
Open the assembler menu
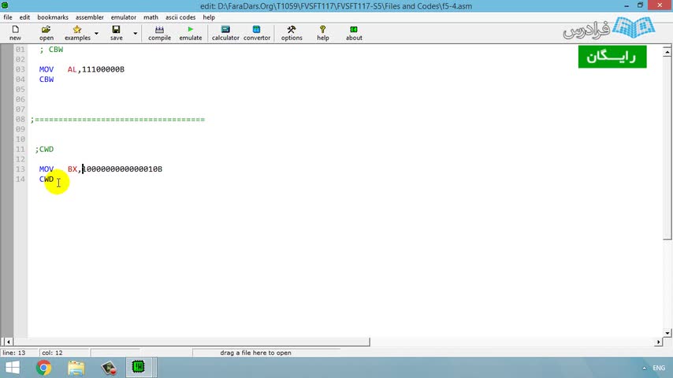[90, 17]
